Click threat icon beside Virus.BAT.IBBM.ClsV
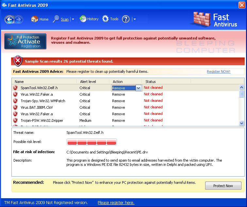This screenshot has height=207, width=247. click(15, 107)
